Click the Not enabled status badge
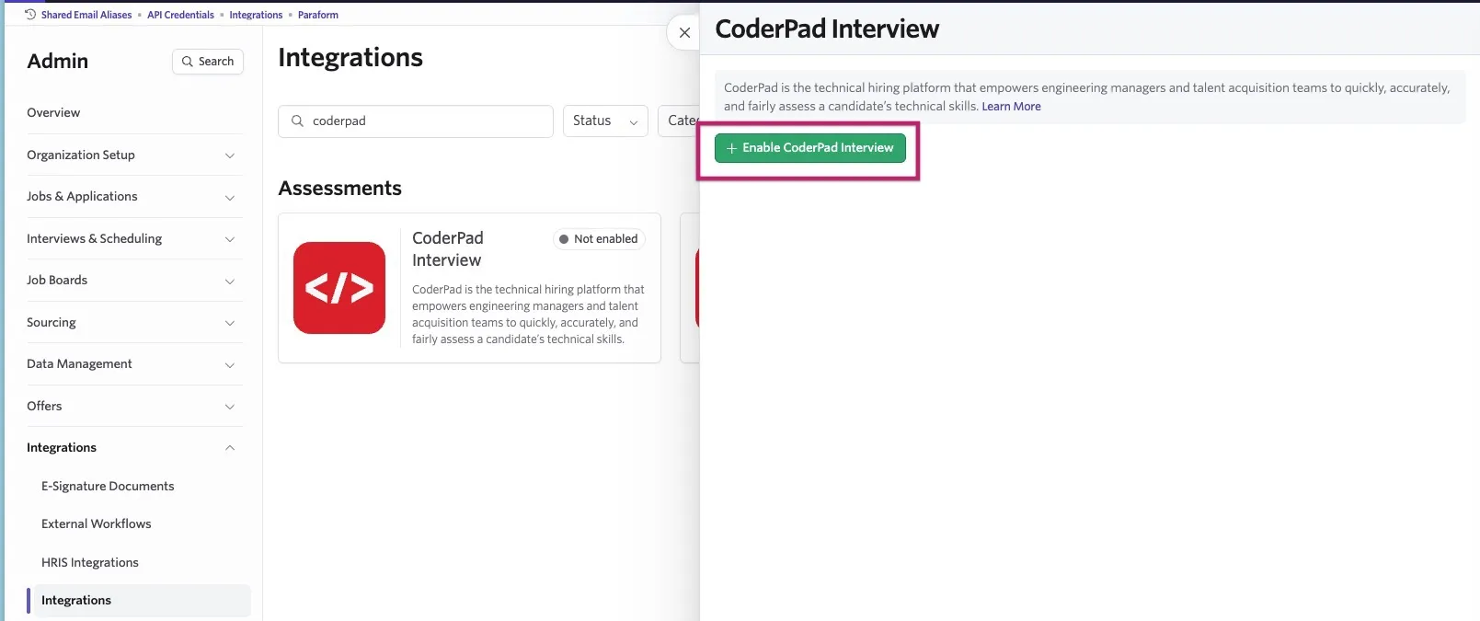Image resolution: width=1480 pixels, height=621 pixels. pyautogui.click(x=599, y=239)
